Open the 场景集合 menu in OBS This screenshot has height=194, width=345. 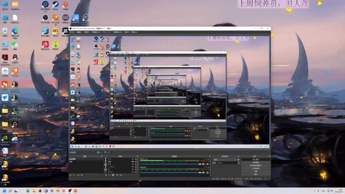117,32
